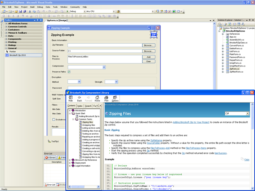
Task: Expand the References node in Solution Explorer
Action: pos(222,34)
